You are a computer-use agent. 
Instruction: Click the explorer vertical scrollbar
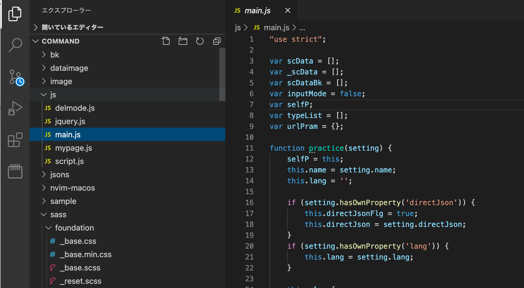click(222, 74)
